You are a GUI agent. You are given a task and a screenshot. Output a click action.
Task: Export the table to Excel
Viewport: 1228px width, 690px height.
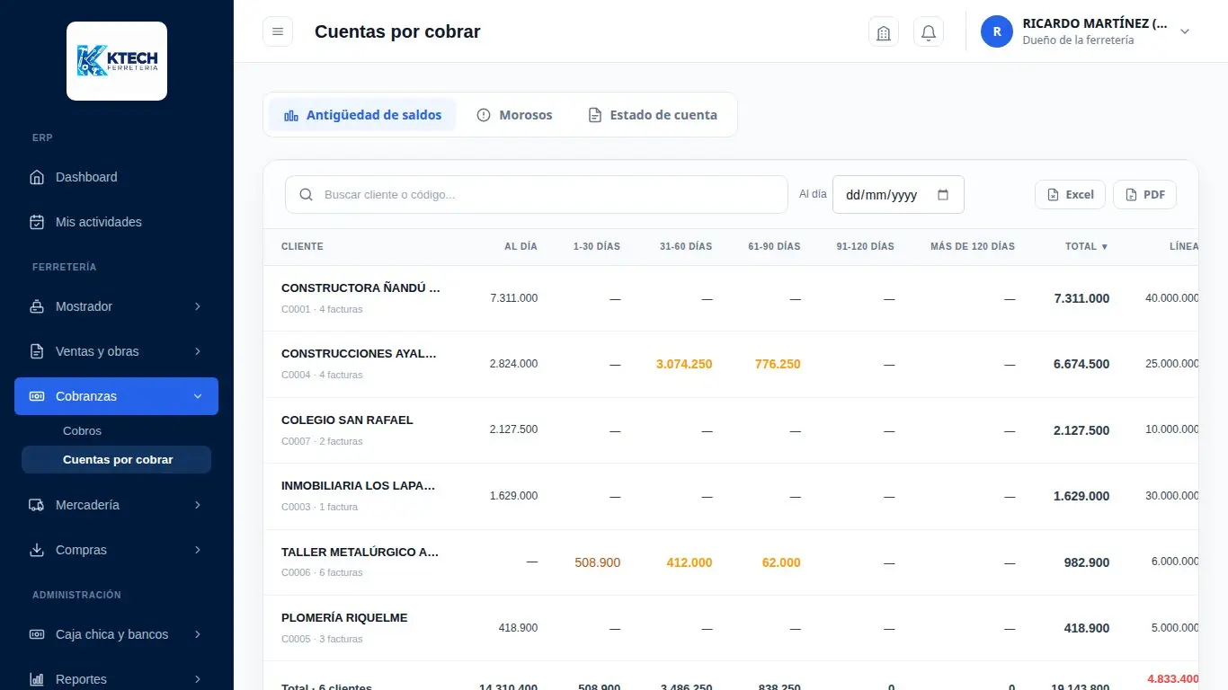coord(1070,195)
